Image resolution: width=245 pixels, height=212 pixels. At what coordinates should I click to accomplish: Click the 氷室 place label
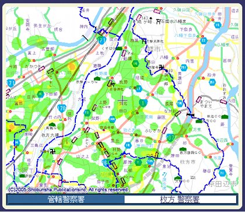click(218, 158)
